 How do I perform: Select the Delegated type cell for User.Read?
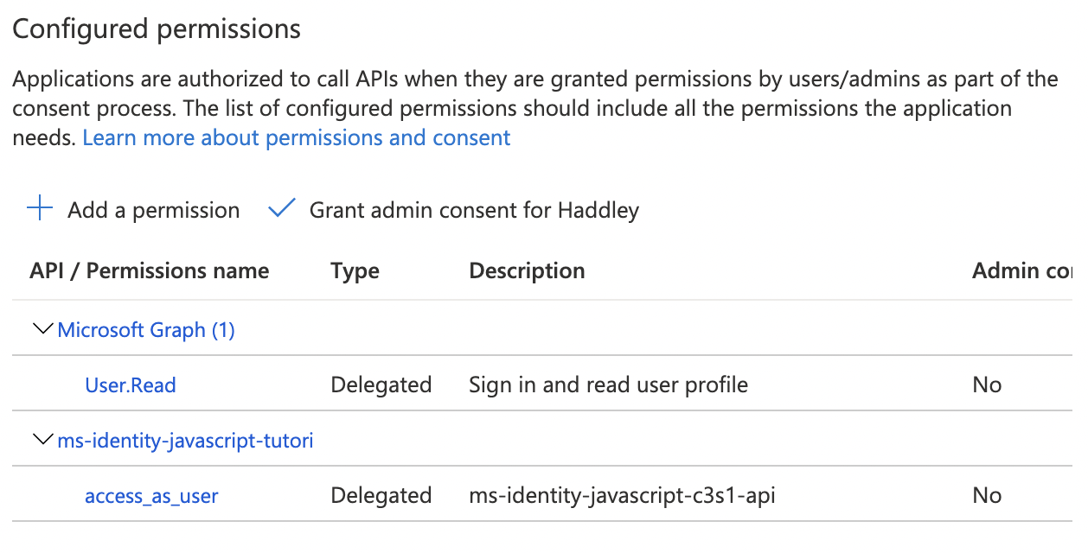[381, 385]
